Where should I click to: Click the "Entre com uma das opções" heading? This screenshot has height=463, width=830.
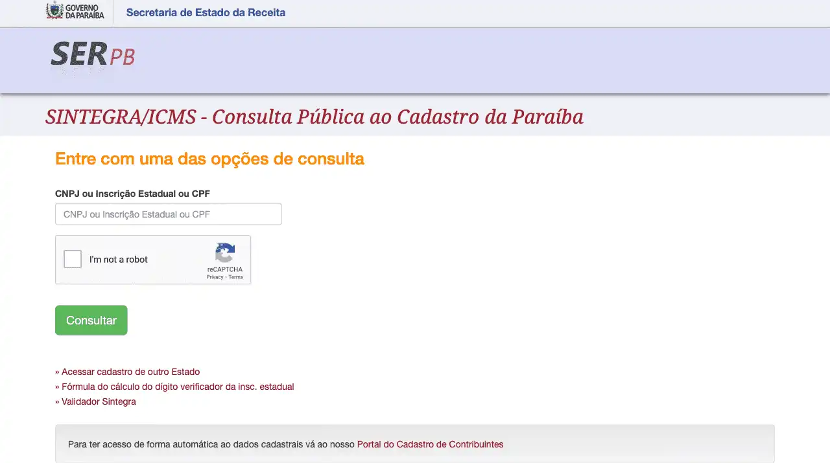point(209,159)
